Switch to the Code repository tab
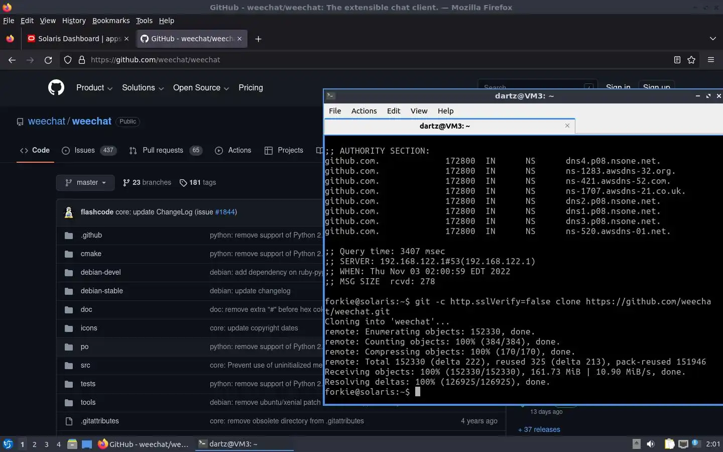Image resolution: width=723 pixels, height=452 pixels. tap(35, 150)
